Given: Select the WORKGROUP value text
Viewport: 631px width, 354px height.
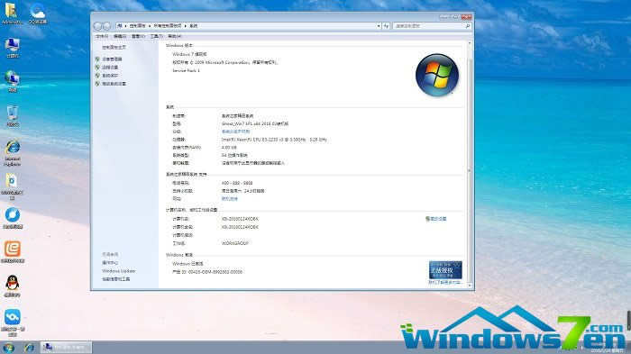Looking at the screenshot, I should point(235,243).
